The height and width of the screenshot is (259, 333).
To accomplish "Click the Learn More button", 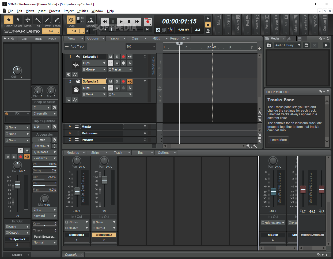I will [x=278, y=140].
